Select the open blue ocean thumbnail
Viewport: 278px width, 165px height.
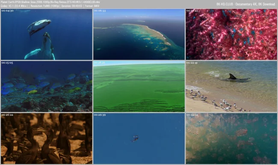[x=139, y=139]
